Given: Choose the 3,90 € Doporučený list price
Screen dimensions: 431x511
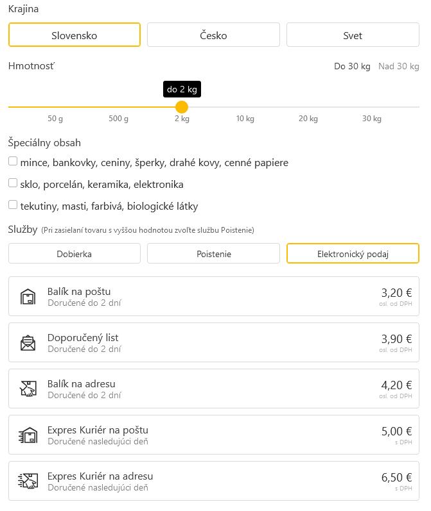Looking at the screenshot, I should click(x=396, y=339).
